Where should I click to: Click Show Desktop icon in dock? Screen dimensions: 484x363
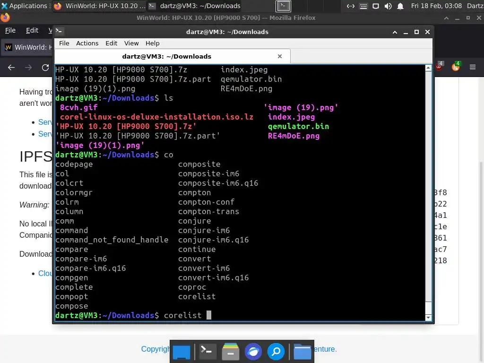pyautogui.click(x=181, y=352)
